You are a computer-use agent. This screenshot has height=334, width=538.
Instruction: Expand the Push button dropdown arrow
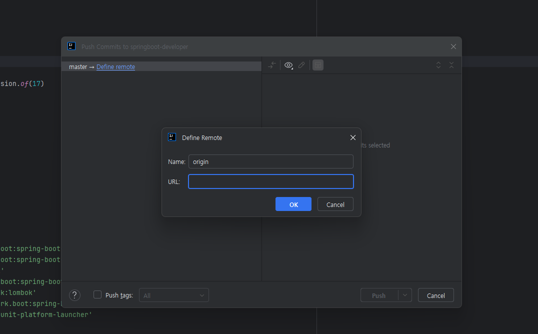(x=405, y=295)
